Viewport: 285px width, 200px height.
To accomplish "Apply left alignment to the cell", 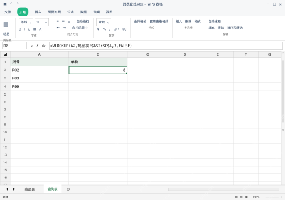I will [x=58, y=22].
